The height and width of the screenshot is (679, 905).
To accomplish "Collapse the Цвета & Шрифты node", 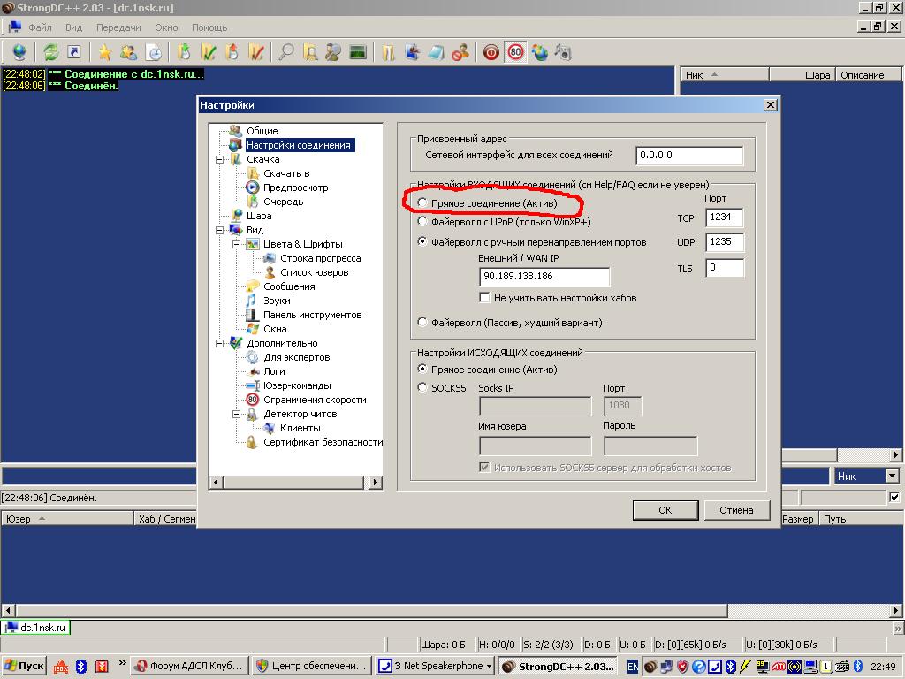I will tap(237, 244).
